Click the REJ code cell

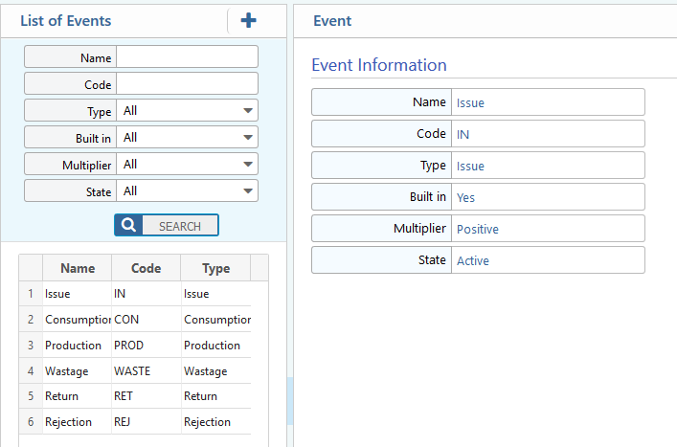pyautogui.click(x=147, y=421)
